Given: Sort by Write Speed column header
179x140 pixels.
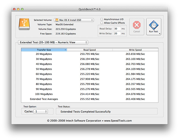Looking at the screenshot, I should click(x=135, y=50).
